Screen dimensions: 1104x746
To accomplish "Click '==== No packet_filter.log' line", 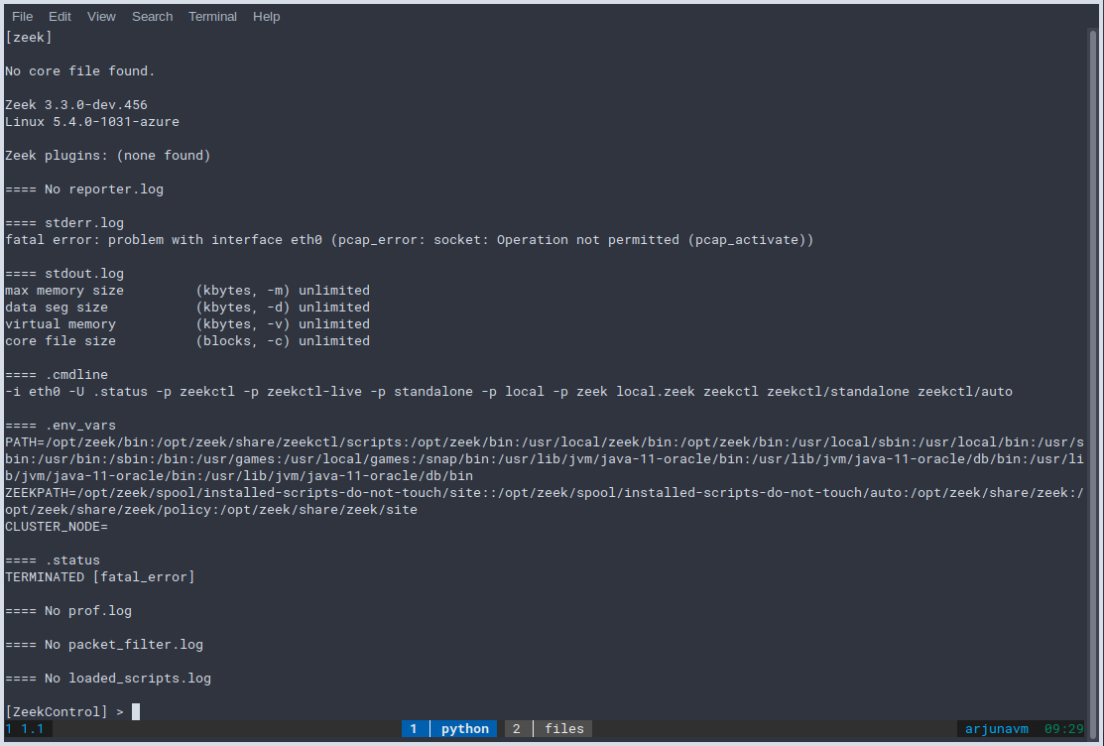I will 103,645.
